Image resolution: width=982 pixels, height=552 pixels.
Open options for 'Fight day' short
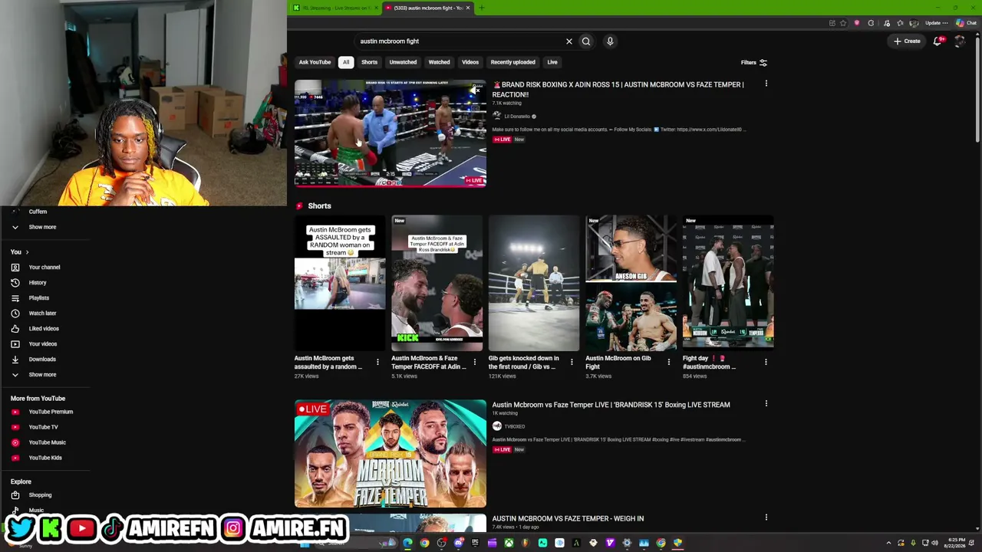tap(766, 362)
